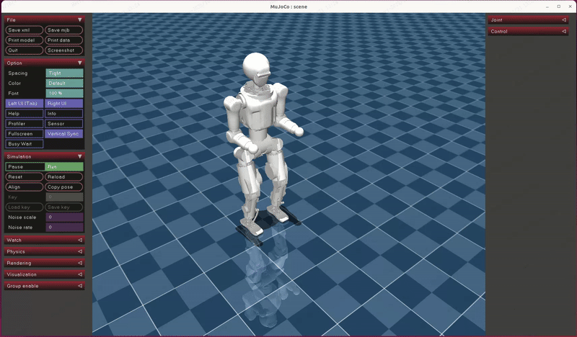Click the humanoid robot's head in viewport
The width and height of the screenshot is (577, 337).
[x=255, y=67]
